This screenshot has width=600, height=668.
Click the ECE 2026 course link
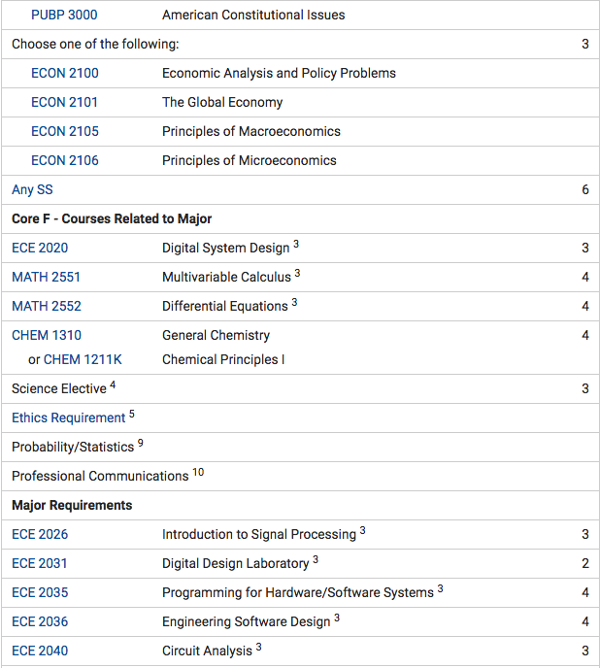(x=40, y=534)
